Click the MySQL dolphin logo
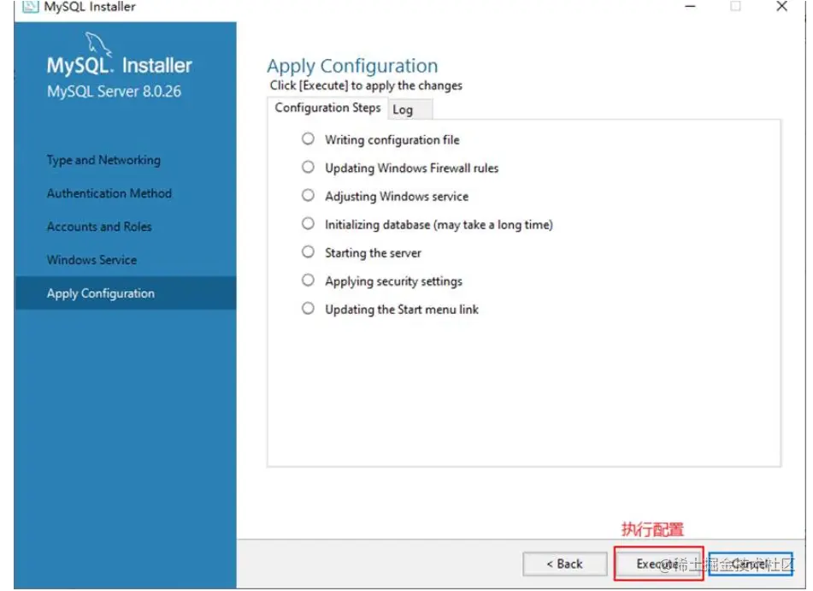813x591 pixels. (x=99, y=44)
